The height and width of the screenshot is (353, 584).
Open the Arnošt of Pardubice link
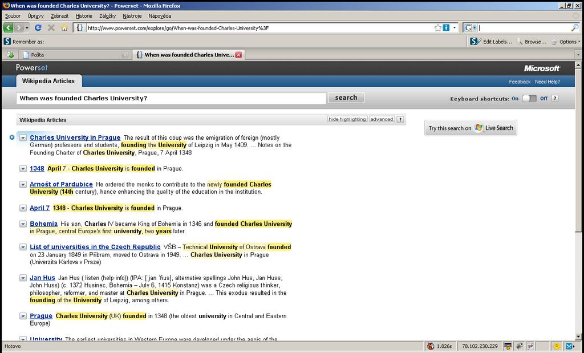[x=61, y=184]
